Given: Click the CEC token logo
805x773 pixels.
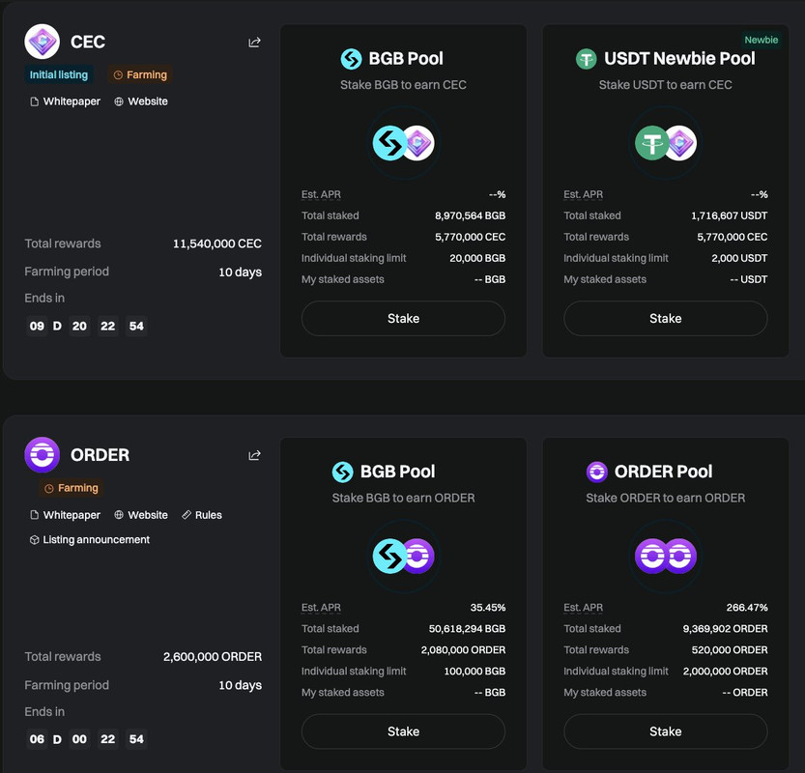Looking at the screenshot, I should tap(43, 41).
